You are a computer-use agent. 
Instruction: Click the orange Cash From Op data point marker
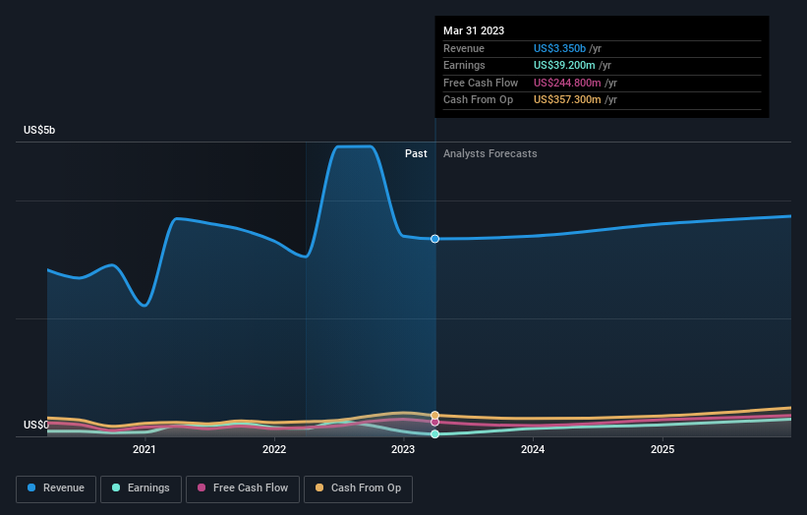tap(434, 415)
